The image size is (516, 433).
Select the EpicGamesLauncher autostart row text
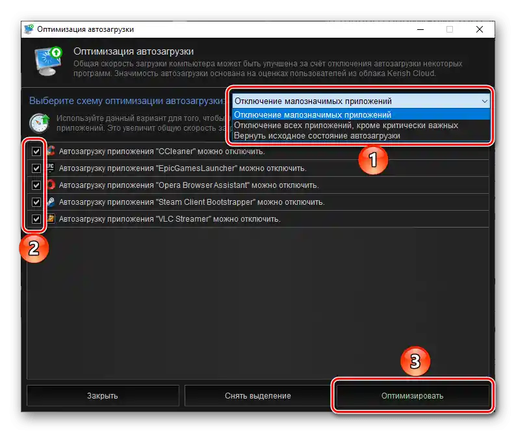[183, 168]
